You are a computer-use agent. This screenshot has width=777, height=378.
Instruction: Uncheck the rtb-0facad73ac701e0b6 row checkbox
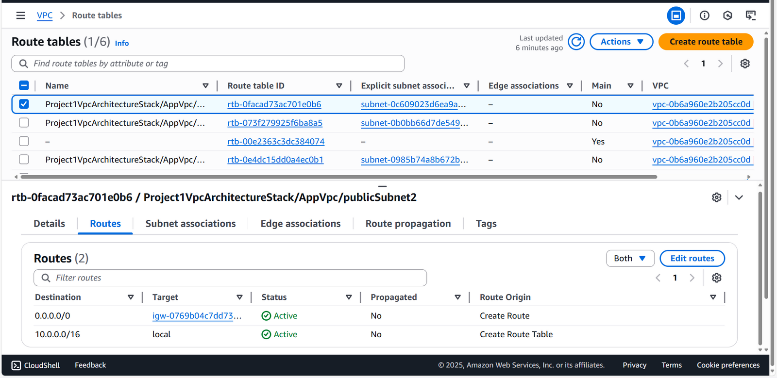[24, 104]
